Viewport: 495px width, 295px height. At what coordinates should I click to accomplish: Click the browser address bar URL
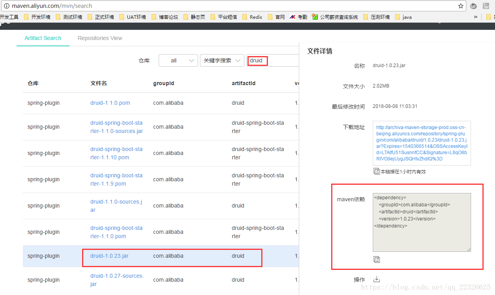coord(52,6)
